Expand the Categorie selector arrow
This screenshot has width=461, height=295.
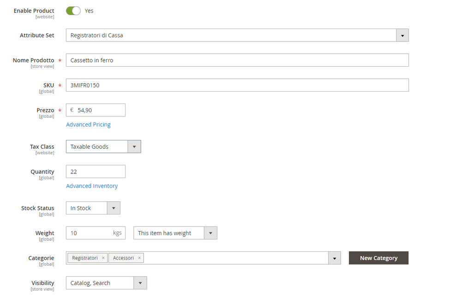pos(335,258)
